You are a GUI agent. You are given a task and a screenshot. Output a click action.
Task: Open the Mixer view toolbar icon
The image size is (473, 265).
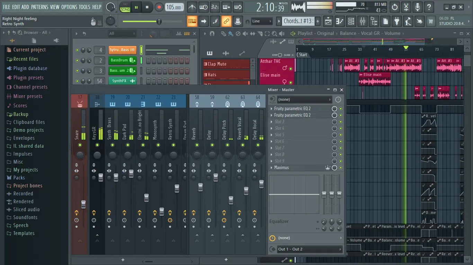pos(363,21)
